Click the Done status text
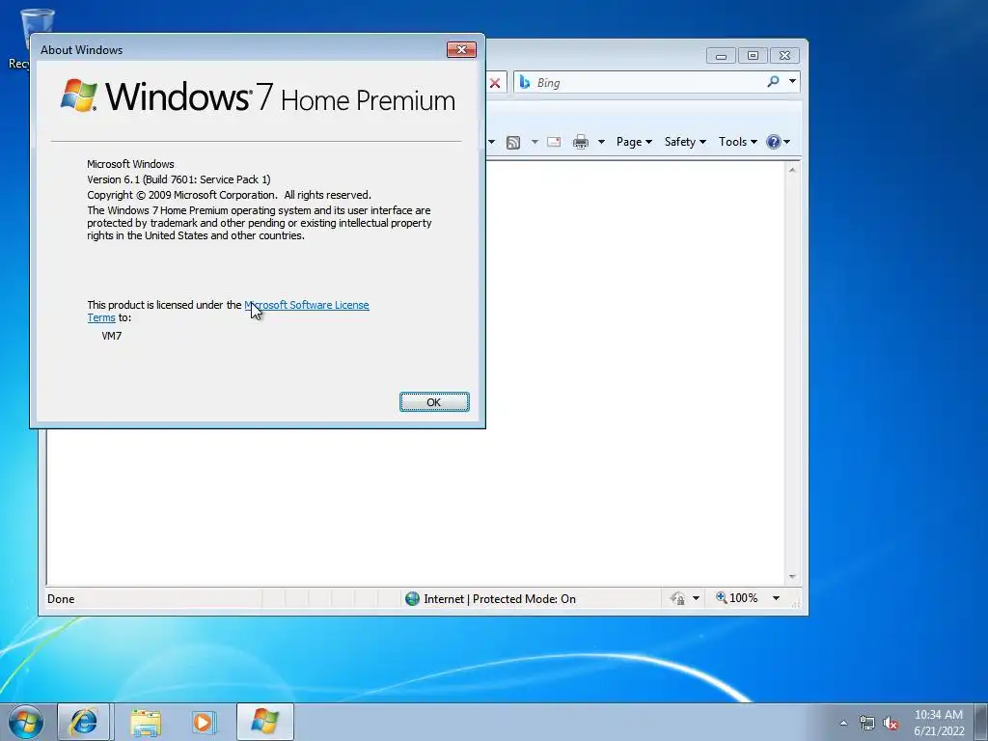 coord(61,599)
